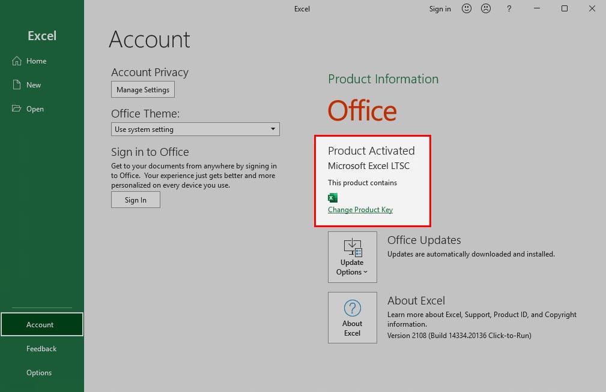This screenshot has height=392, width=606.
Task: Minimize the Excel window
Action: point(537,8)
